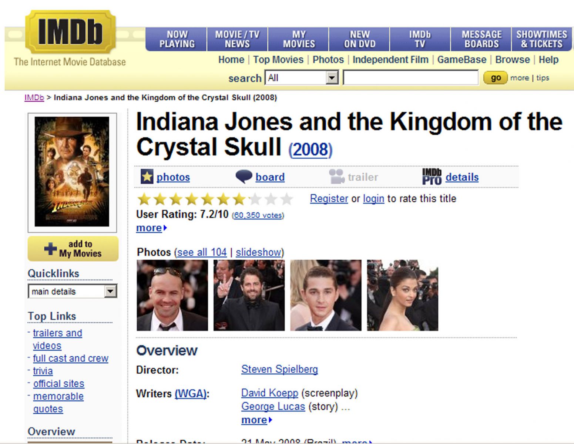Click the arrow next to writers more
Image resolution: width=574 pixels, height=444 pixels.
tap(271, 420)
